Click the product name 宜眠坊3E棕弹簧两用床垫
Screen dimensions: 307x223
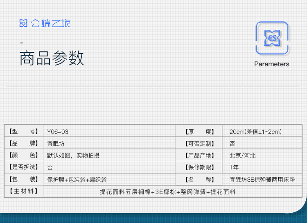pyautogui.click(x=262, y=180)
